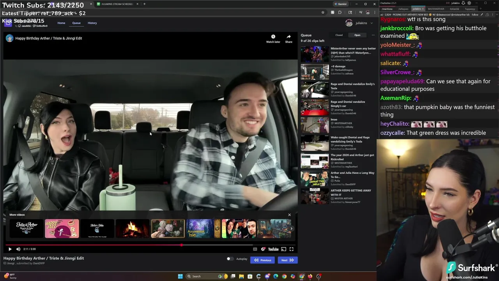
Task: Select 'Wake caught Dontai and Rage' clip
Action: [x=338, y=143]
